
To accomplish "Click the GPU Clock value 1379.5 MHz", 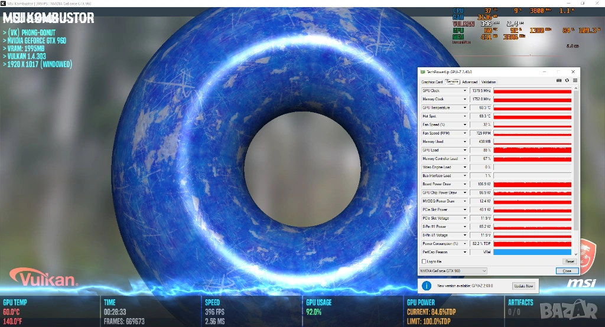I will (x=481, y=91).
